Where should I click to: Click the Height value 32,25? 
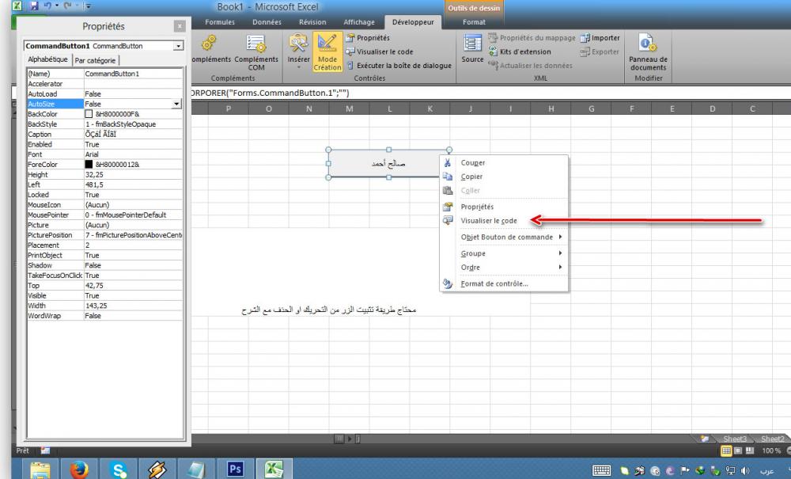pos(133,175)
